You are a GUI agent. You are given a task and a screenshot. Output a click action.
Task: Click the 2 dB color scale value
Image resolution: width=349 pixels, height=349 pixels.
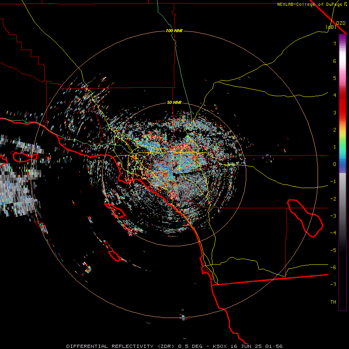(335, 130)
